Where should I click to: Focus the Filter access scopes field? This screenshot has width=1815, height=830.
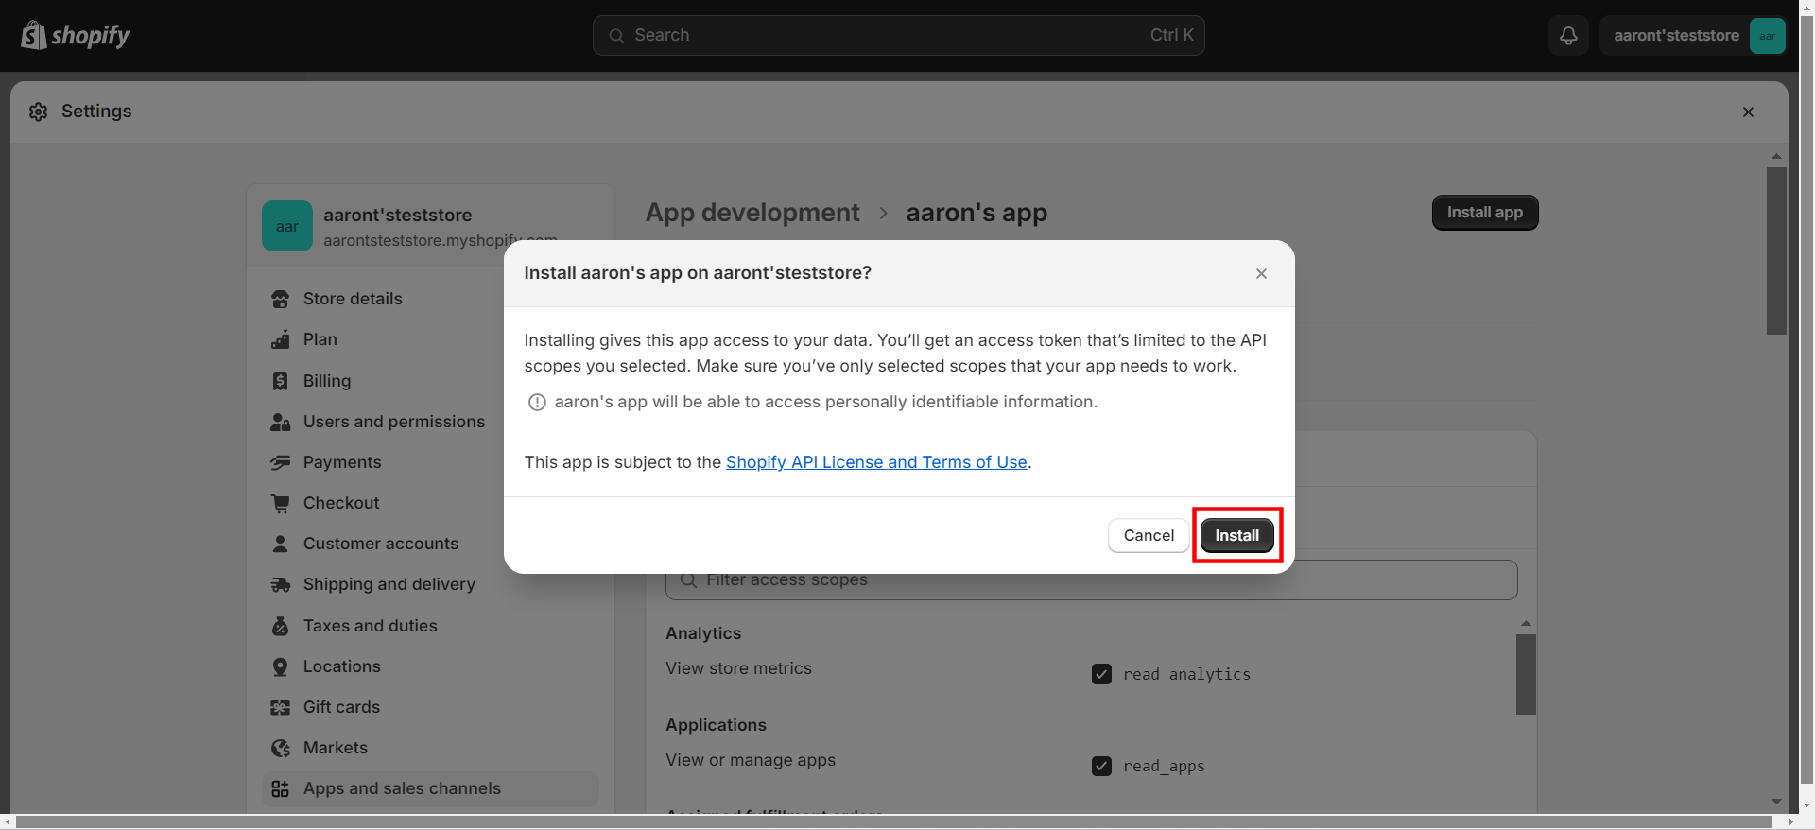[x=1092, y=579]
